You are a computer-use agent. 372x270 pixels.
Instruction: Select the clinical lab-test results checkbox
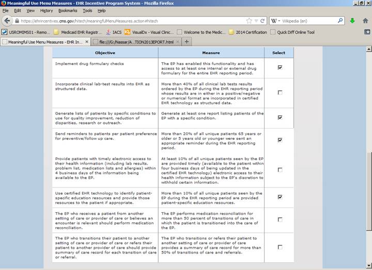280,92
